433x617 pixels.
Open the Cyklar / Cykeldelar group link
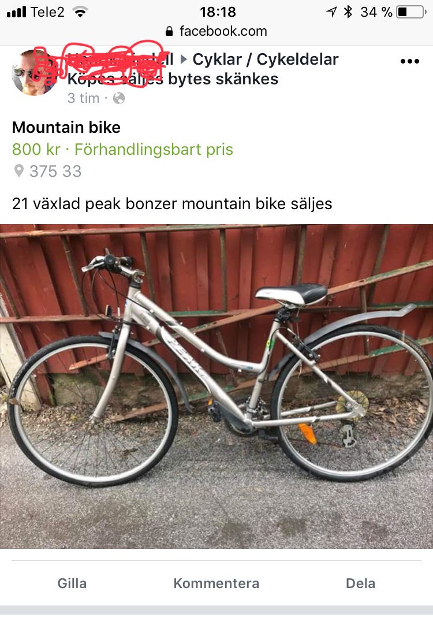coord(266,60)
